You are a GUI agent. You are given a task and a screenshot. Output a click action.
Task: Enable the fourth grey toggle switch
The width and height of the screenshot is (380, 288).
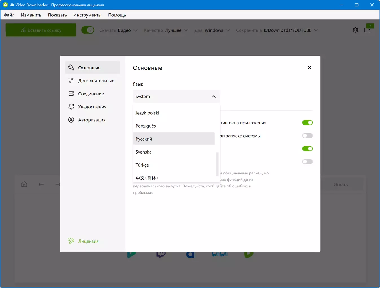[307, 162]
